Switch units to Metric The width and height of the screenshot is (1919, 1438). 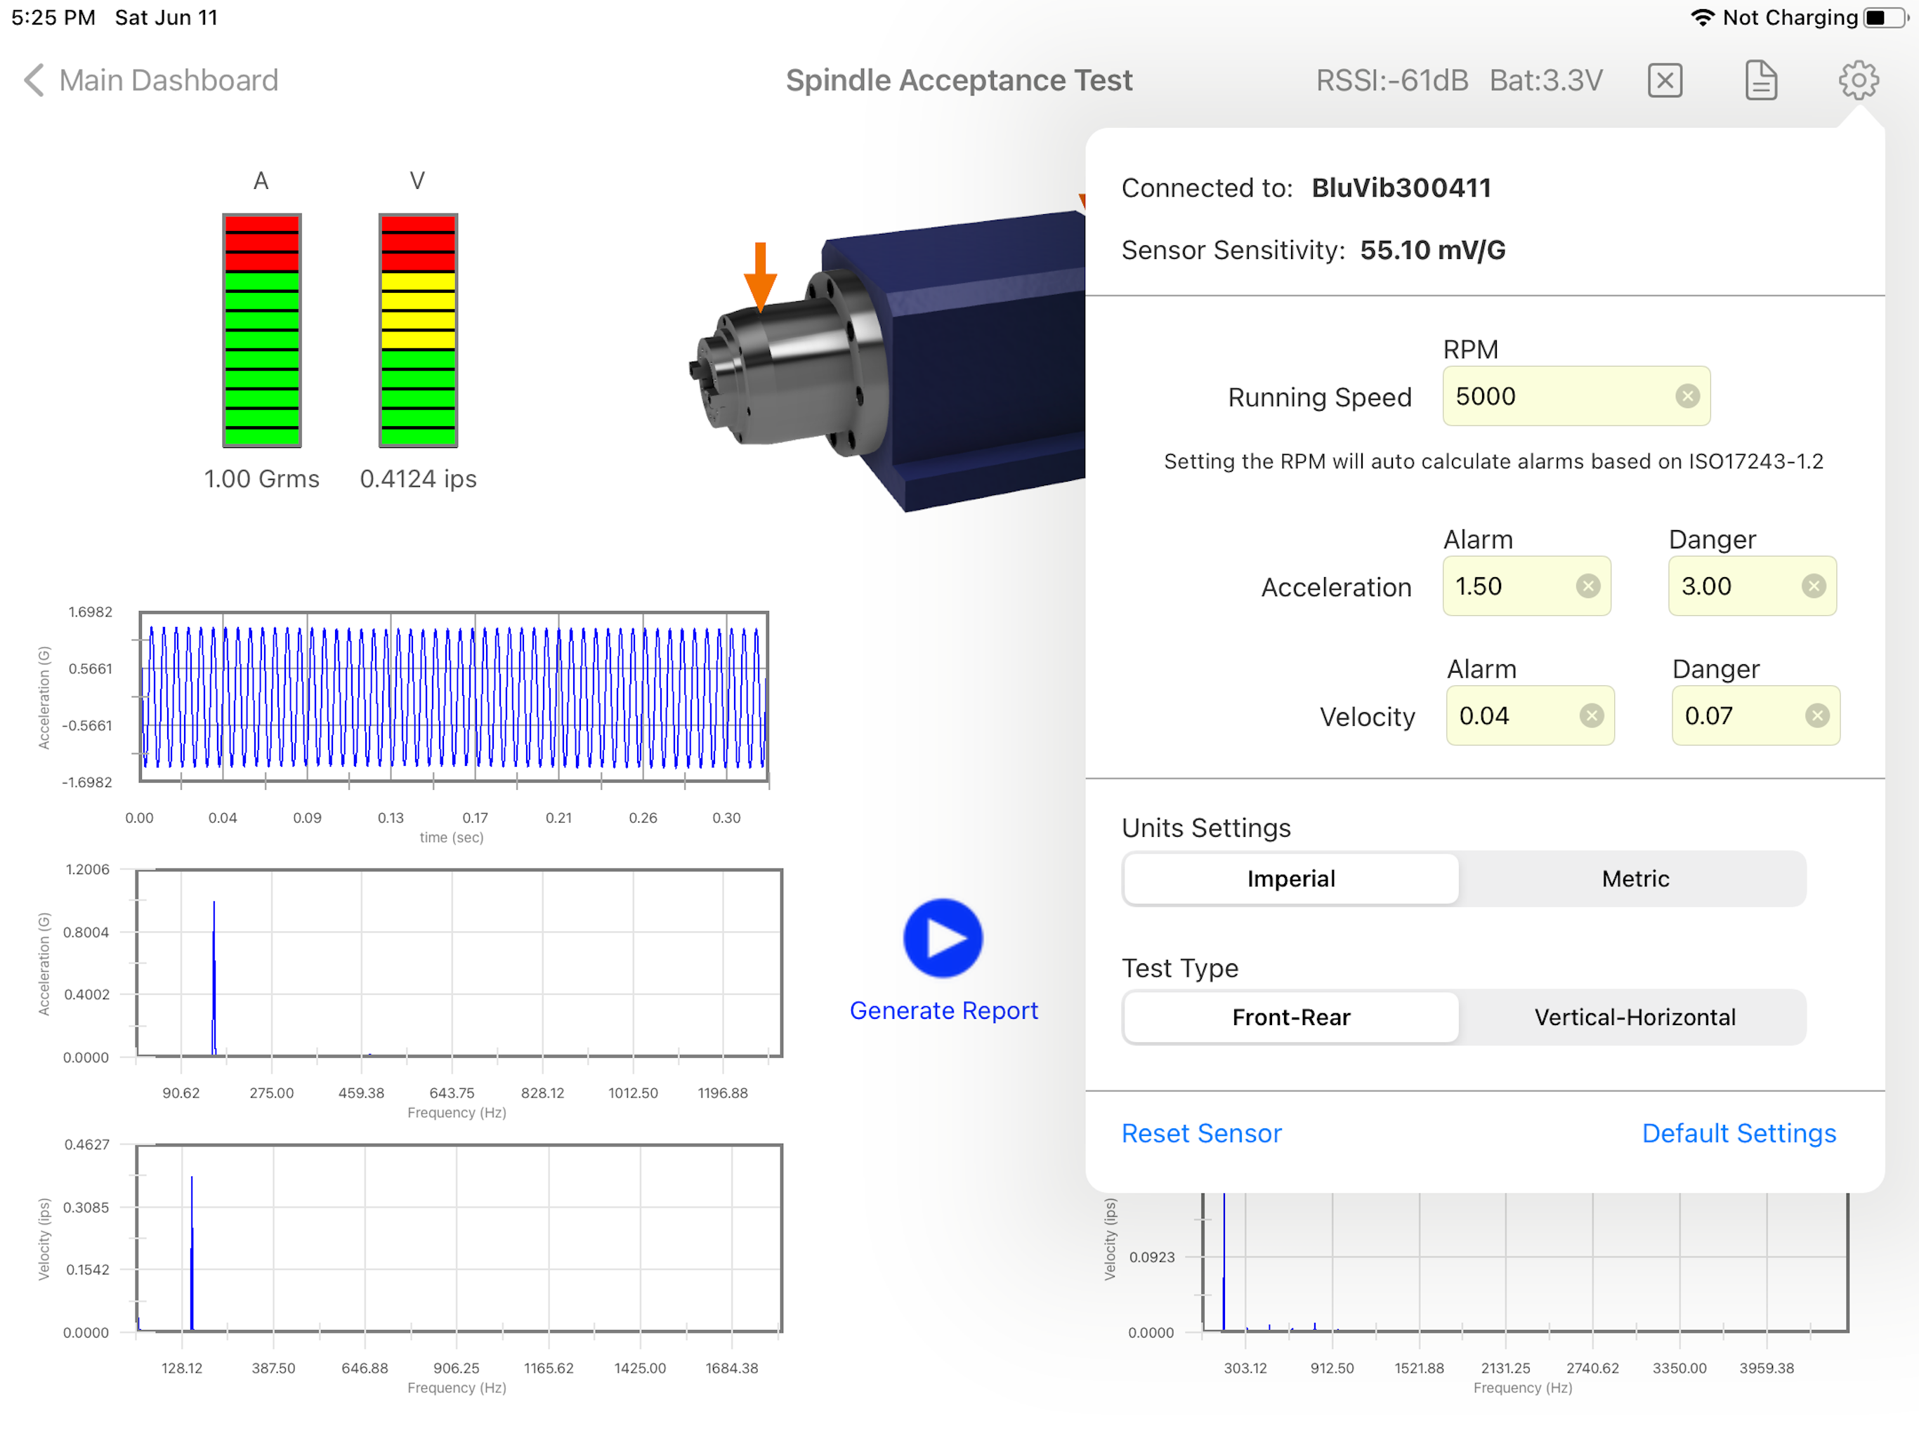point(1635,878)
